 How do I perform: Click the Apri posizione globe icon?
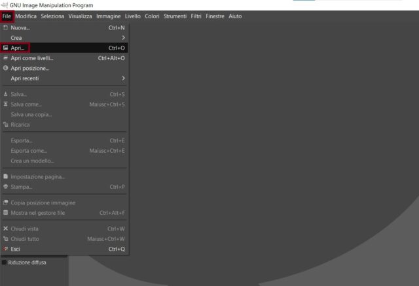6,68
